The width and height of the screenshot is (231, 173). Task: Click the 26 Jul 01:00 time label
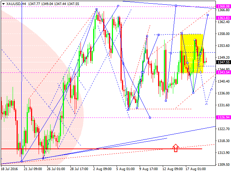pos(56,169)
